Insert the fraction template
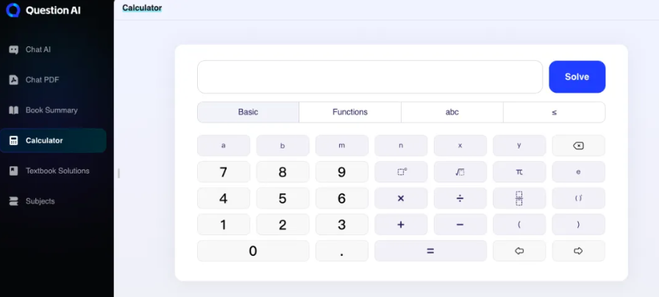The height and width of the screenshot is (297, 659). click(x=519, y=198)
